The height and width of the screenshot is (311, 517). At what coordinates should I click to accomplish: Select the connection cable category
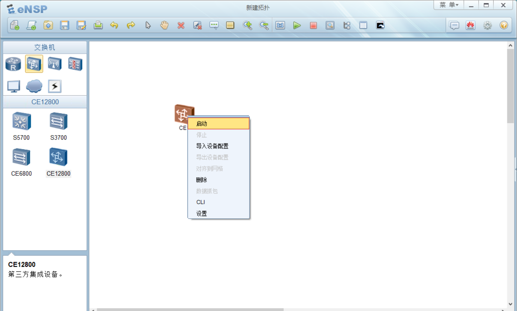55,86
